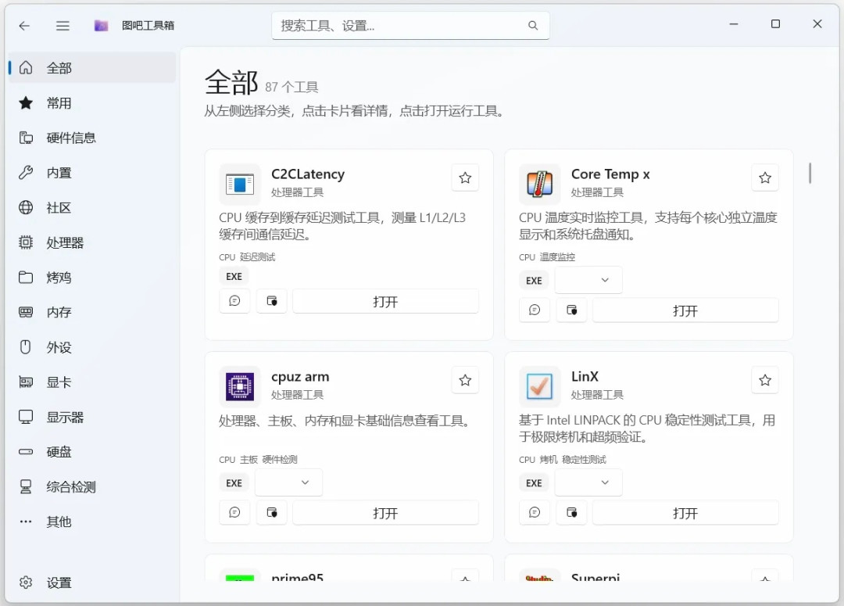Open the 外设 category

coord(92,347)
